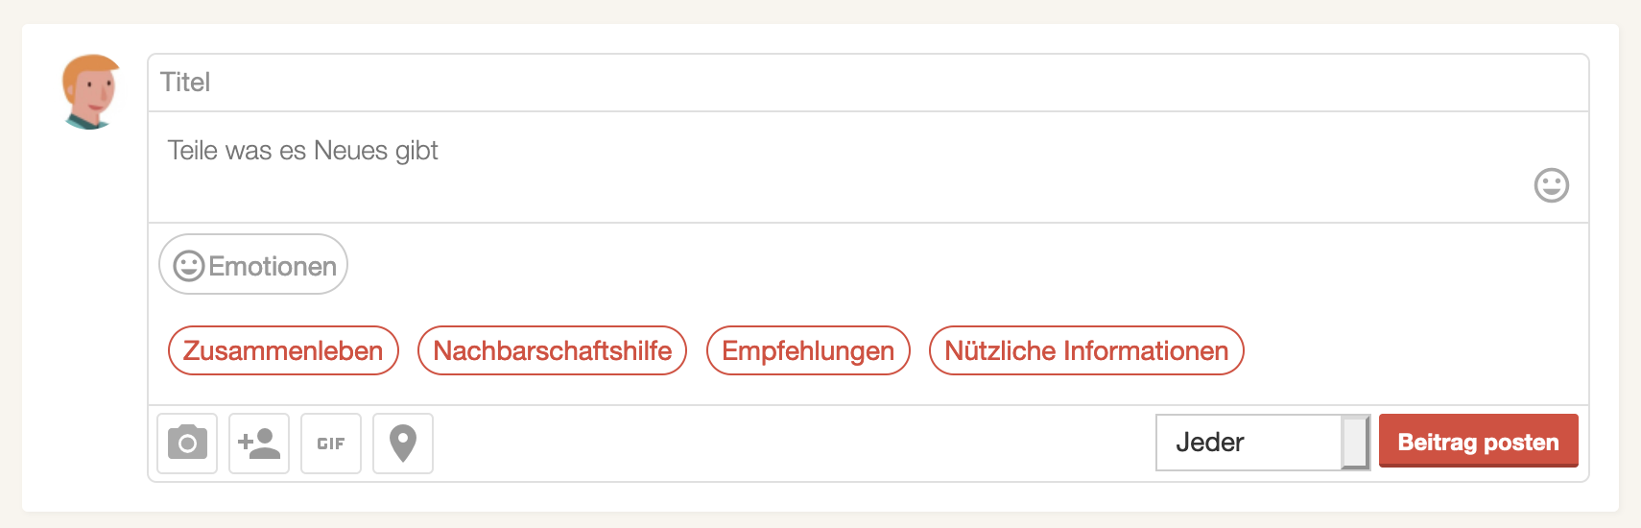
Task: Open the GIF picker
Action: pos(331,444)
